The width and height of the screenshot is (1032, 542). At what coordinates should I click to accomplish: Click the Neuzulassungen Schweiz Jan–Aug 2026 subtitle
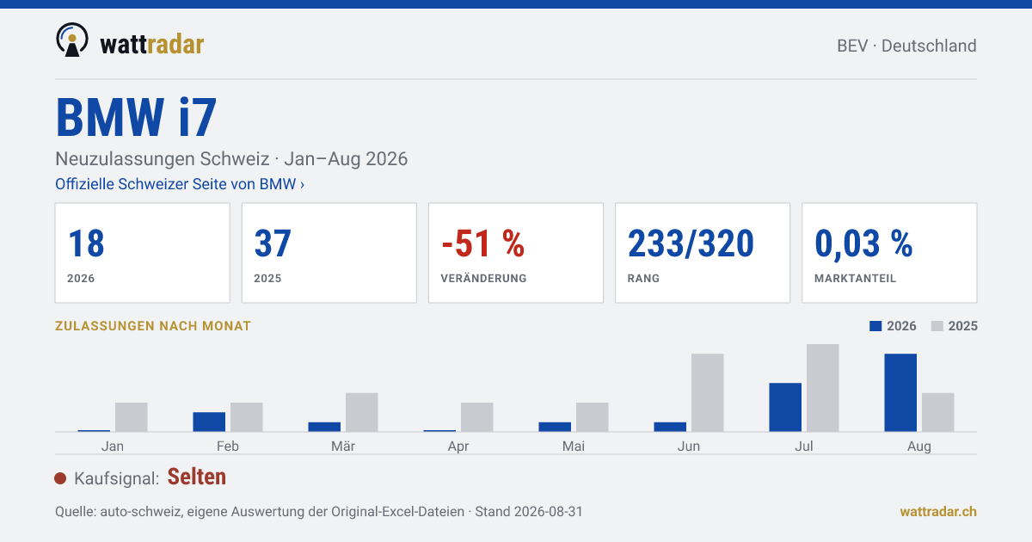(x=231, y=159)
